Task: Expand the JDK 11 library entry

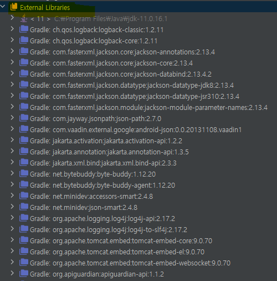Action: 12,18
